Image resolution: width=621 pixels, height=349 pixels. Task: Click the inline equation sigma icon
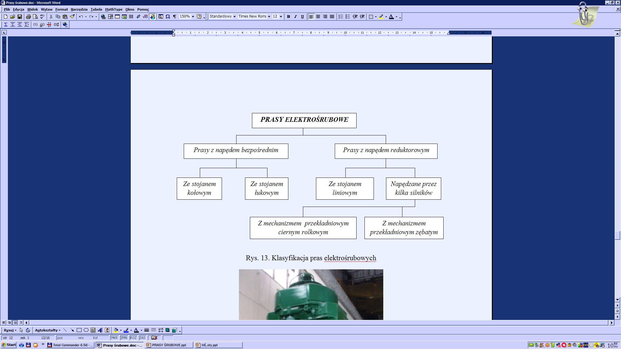[x=6, y=25]
